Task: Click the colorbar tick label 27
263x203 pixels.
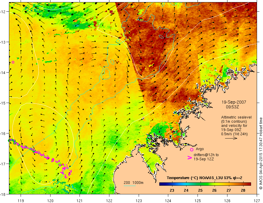Action: [x=229, y=190]
